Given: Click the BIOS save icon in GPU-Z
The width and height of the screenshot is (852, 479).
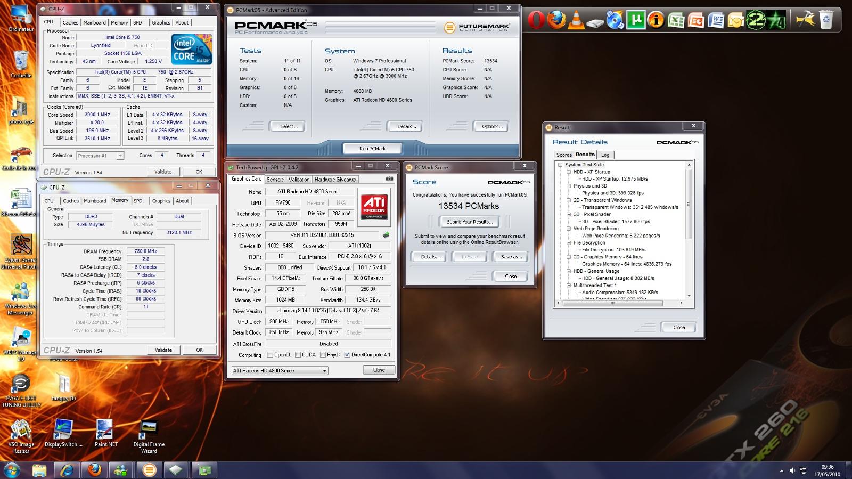Looking at the screenshot, I should pyautogui.click(x=386, y=235).
